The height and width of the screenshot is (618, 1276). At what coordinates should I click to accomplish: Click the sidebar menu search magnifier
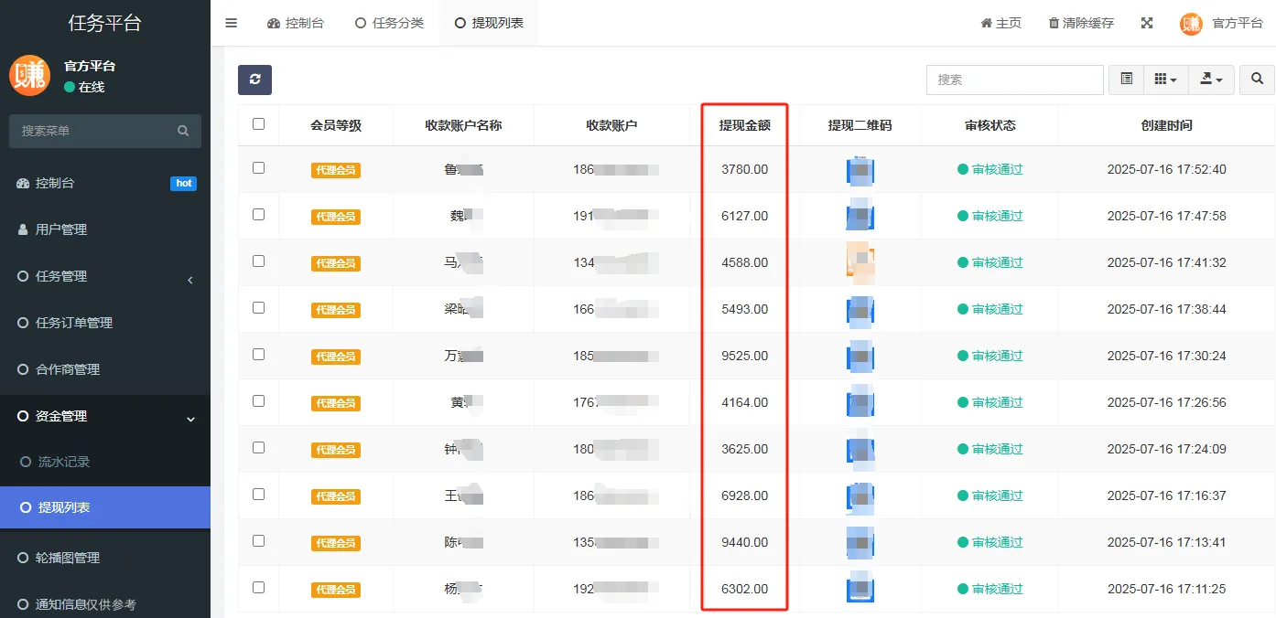tap(183, 131)
